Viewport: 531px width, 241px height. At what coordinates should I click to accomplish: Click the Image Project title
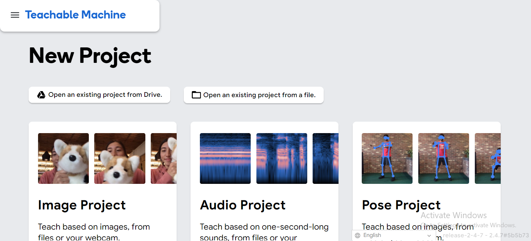coord(82,205)
